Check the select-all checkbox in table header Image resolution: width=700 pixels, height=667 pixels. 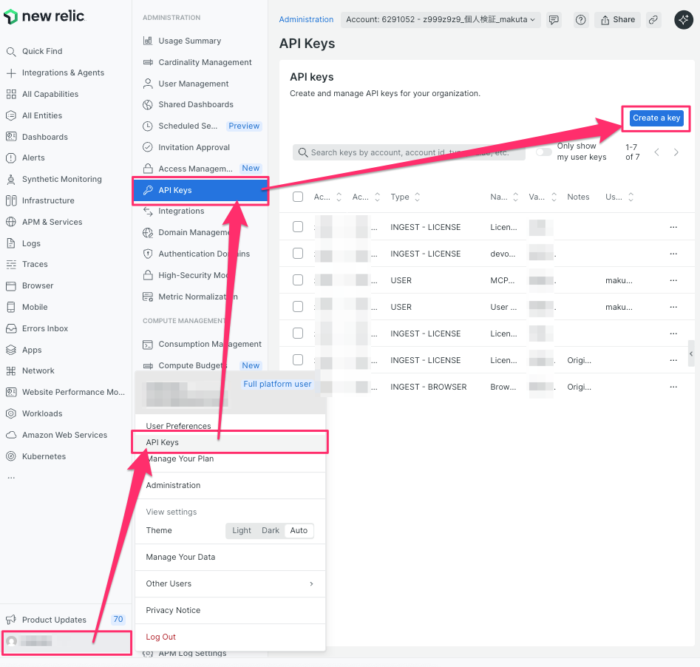[298, 197]
